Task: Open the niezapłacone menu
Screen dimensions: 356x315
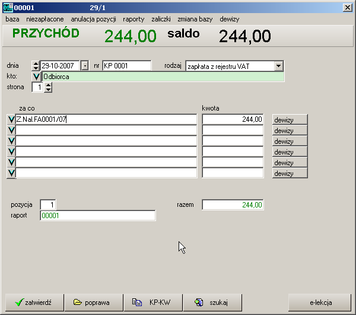Action: [45, 19]
